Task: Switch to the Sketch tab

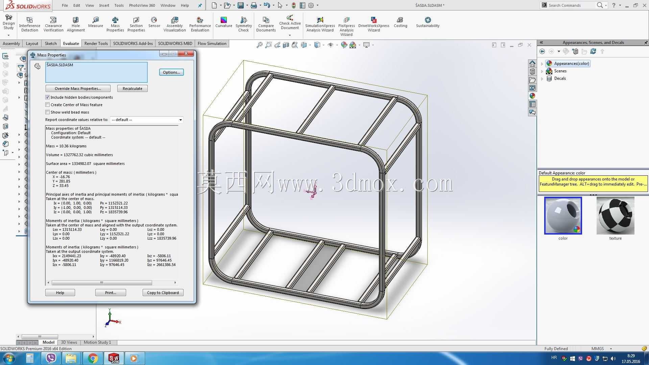Action: (51, 44)
